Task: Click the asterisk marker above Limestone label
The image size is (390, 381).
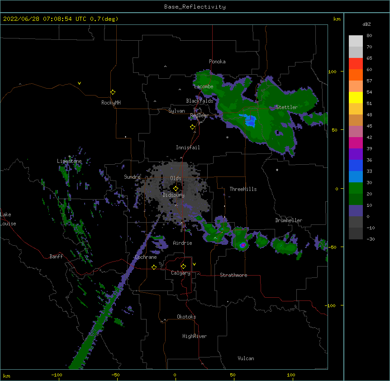Action: click(x=70, y=157)
